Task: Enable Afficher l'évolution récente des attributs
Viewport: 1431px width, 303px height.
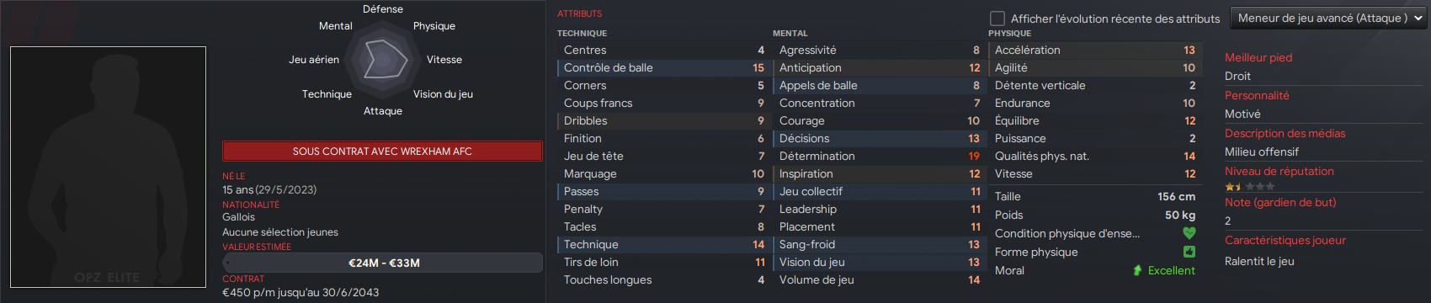Action: click(x=997, y=18)
